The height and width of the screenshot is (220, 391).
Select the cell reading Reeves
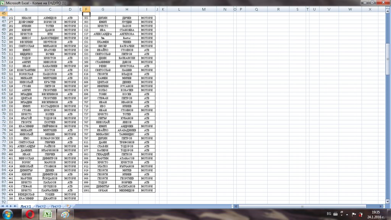click(x=127, y=38)
